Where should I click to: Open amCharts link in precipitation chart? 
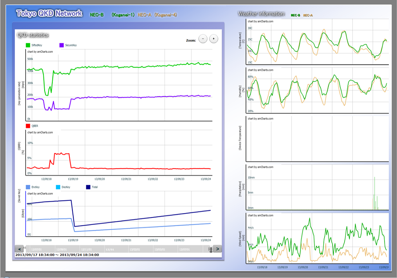point(261,167)
